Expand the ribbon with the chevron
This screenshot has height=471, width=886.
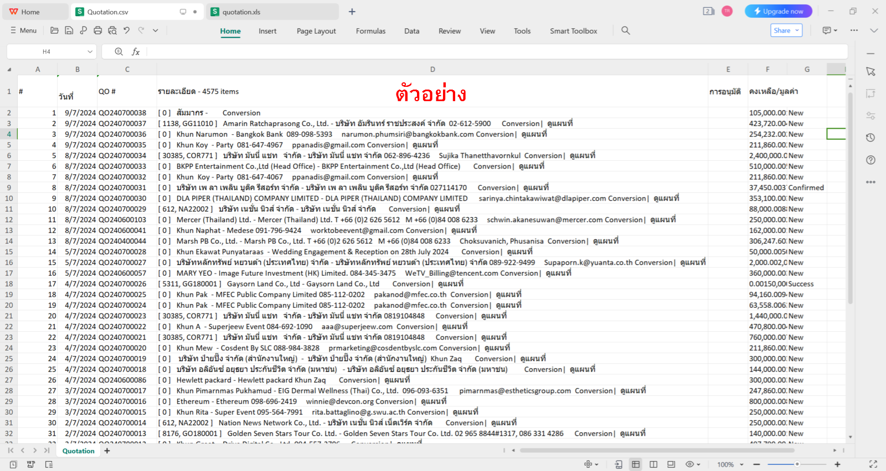click(874, 30)
